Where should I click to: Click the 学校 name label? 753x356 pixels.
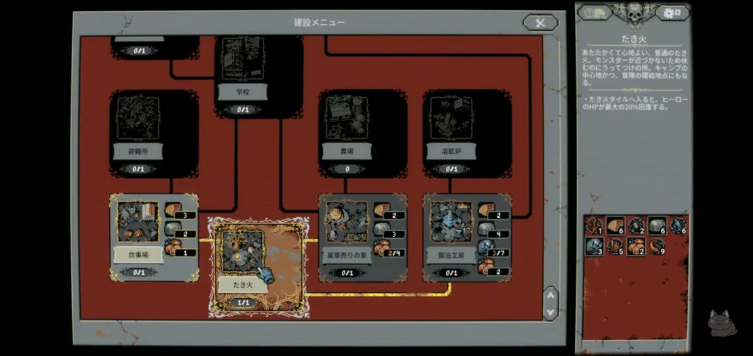tap(243, 92)
